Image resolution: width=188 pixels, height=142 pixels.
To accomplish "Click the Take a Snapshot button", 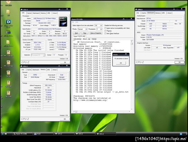I will click(96, 33).
